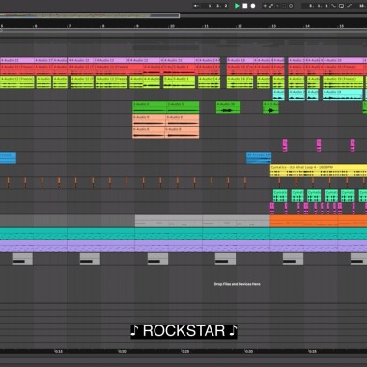Select the gray bottom-track clip near bar 11
The image size is (367, 367).
tap(225, 259)
